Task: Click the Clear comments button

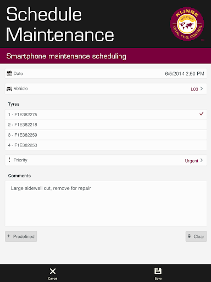Action: pyautogui.click(x=196, y=236)
